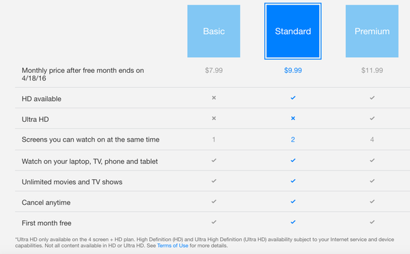The height and width of the screenshot is (254, 410).
Task: Click Premium's Unlimited movies checkmark
Action: coord(372,180)
